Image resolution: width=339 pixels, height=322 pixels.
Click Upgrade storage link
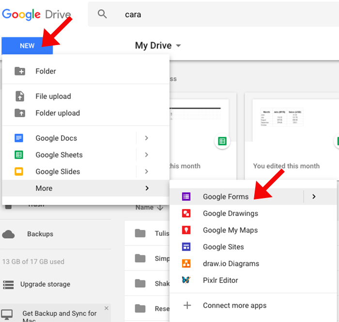[45, 284]
